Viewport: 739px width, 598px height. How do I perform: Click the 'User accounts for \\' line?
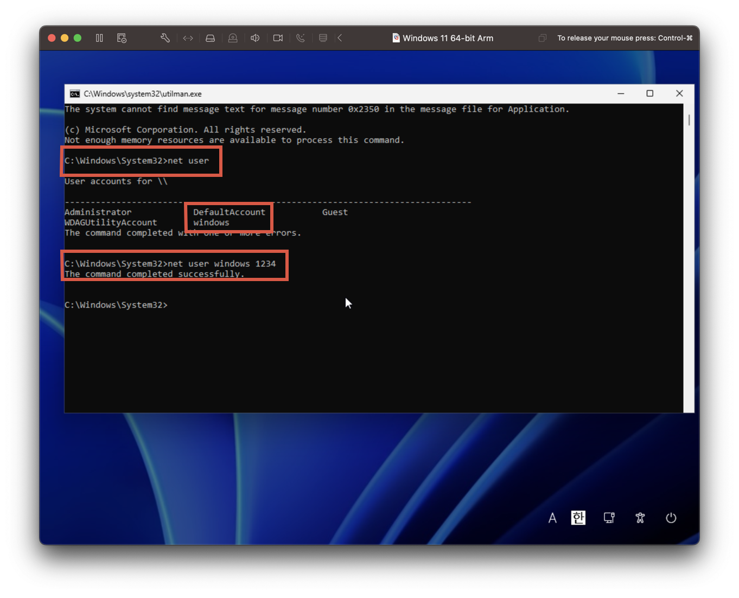point(116,181)
